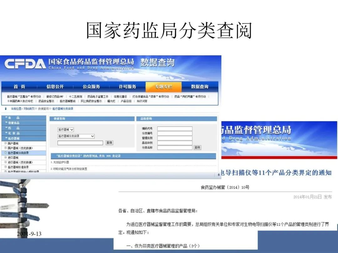
Task: Open the 产品召回 link
Action: [126, 101]
